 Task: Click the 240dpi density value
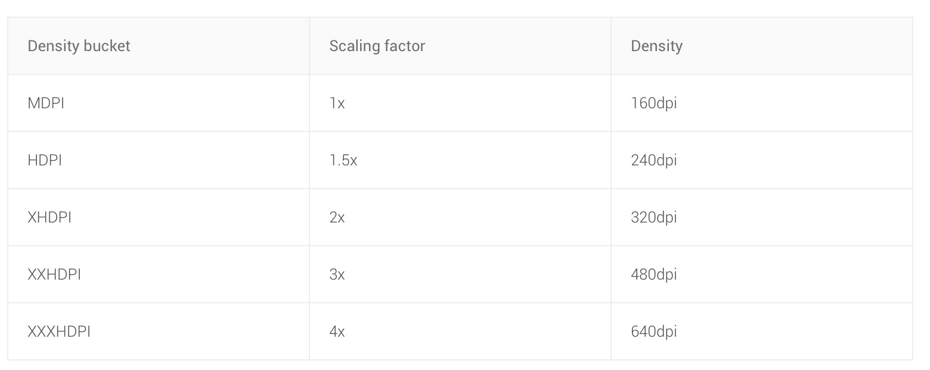point(654,160)
